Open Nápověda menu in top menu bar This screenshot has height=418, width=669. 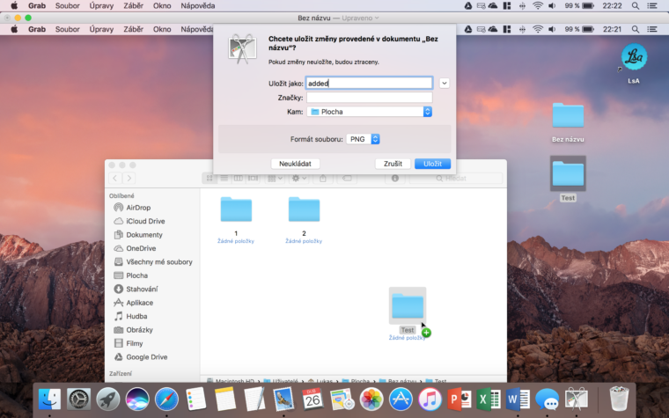(x=197, y=6)
